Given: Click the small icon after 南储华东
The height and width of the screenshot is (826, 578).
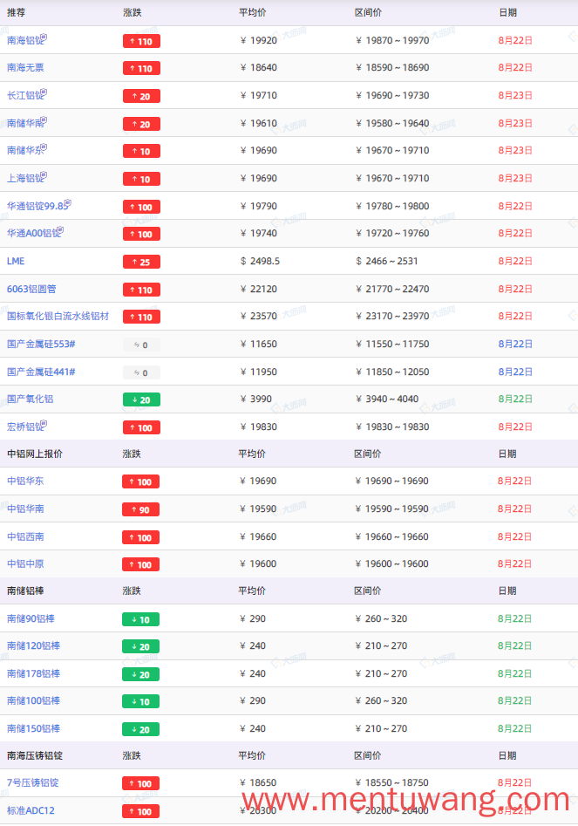Looking at the screenshot, I should click(x=44, y=147).
